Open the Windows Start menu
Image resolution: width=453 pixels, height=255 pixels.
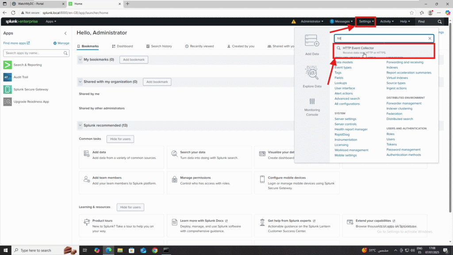click(x=5, y=251)
